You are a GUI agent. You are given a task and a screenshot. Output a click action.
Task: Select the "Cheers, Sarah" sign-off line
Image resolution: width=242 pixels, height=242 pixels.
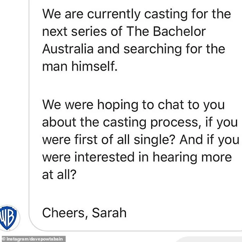tap(84, 213)
